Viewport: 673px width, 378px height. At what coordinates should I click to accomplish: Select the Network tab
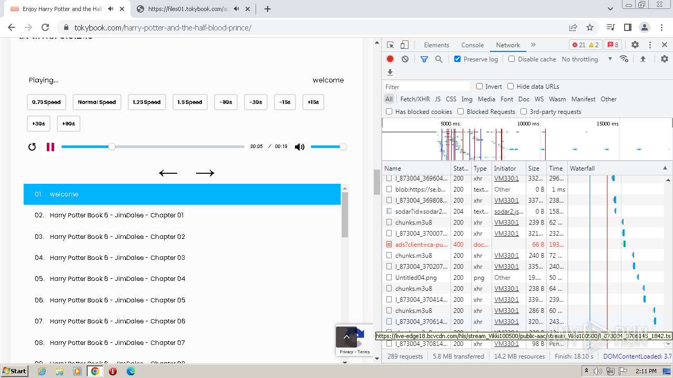pos(508,45)
